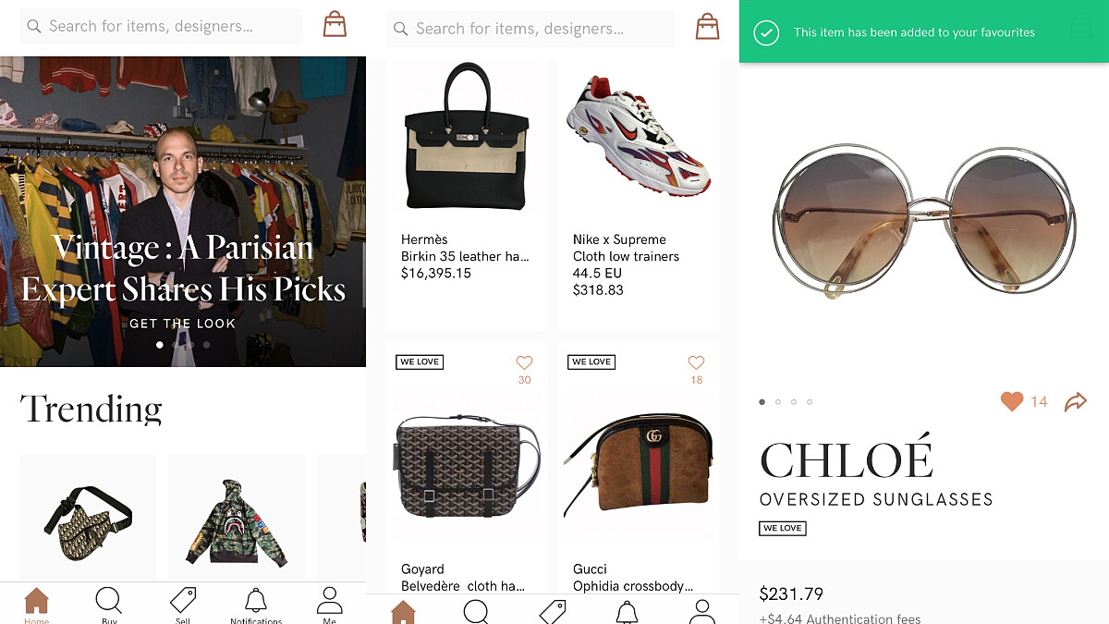Go to second sunglasses photo dot
The width and height of the screenshot is (1109, 624).
tap(778, 402)
